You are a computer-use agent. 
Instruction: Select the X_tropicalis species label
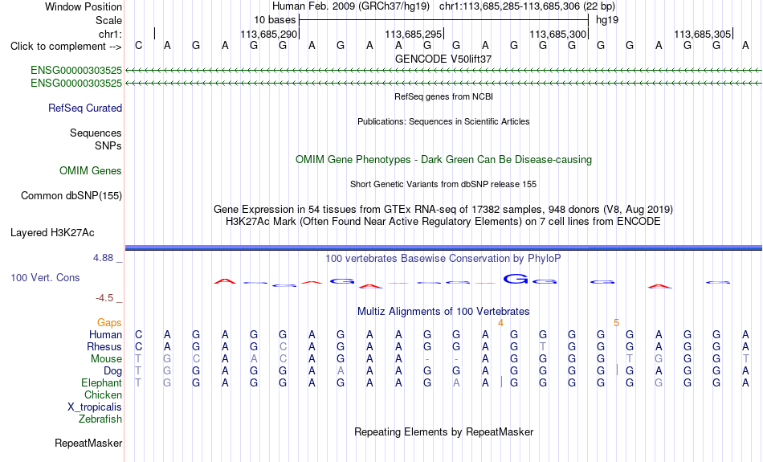tap(95, 407)
